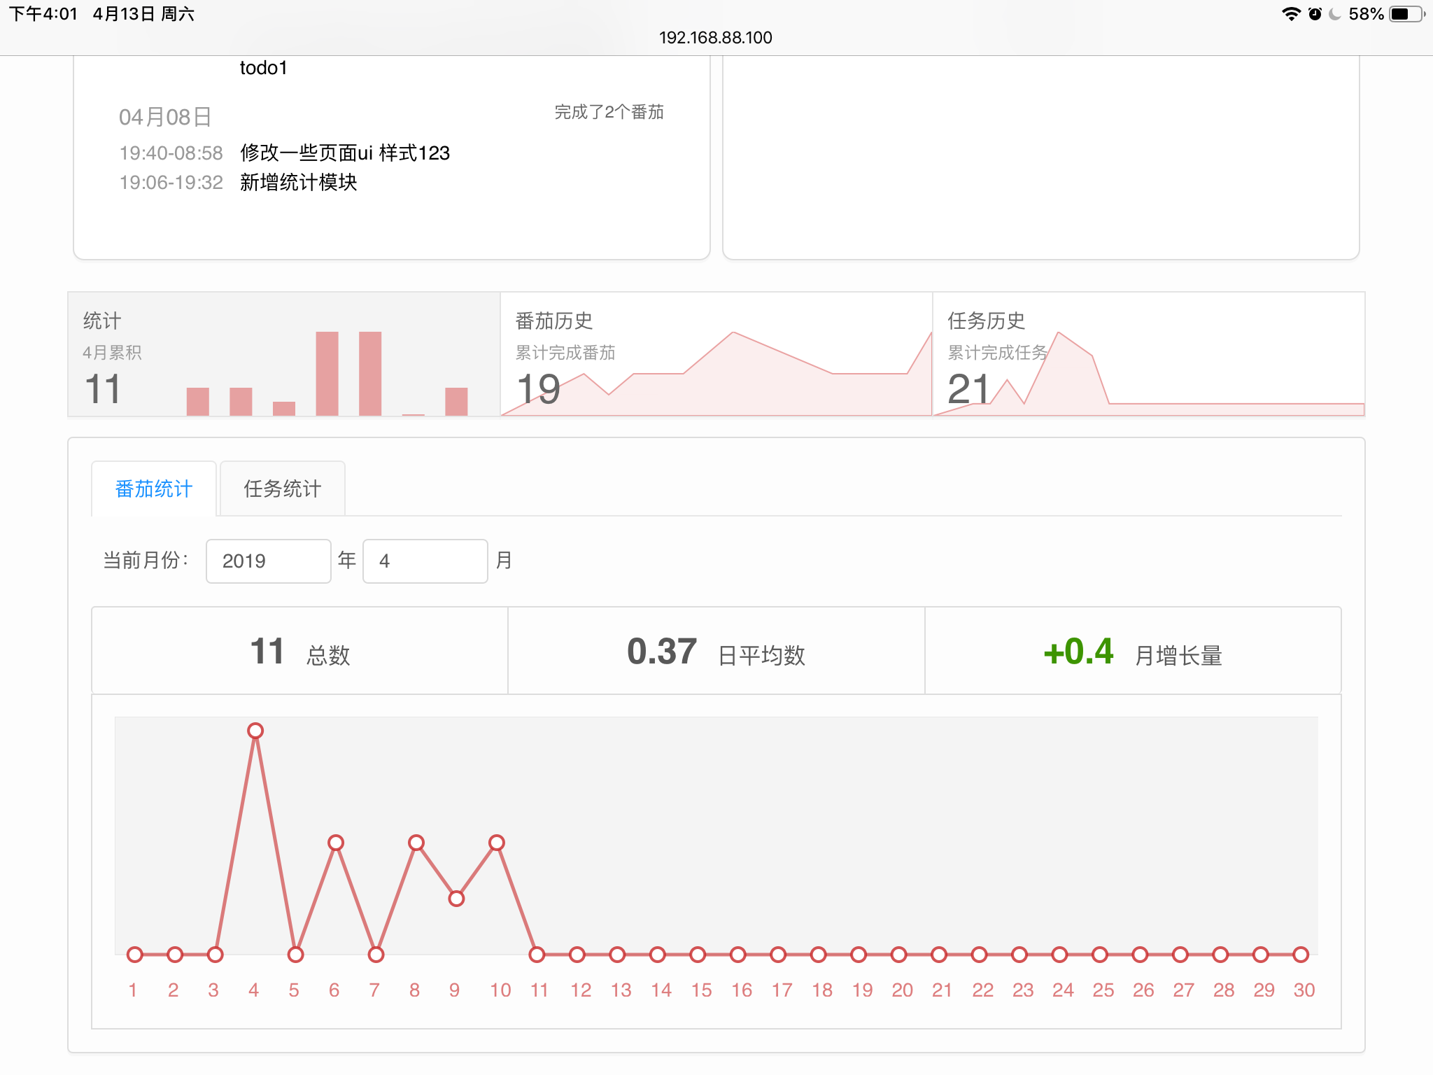Click the day 10 data point on chart
Image resolution: width=1433 pixels, height=1075 pixels.
pos(497,843)
